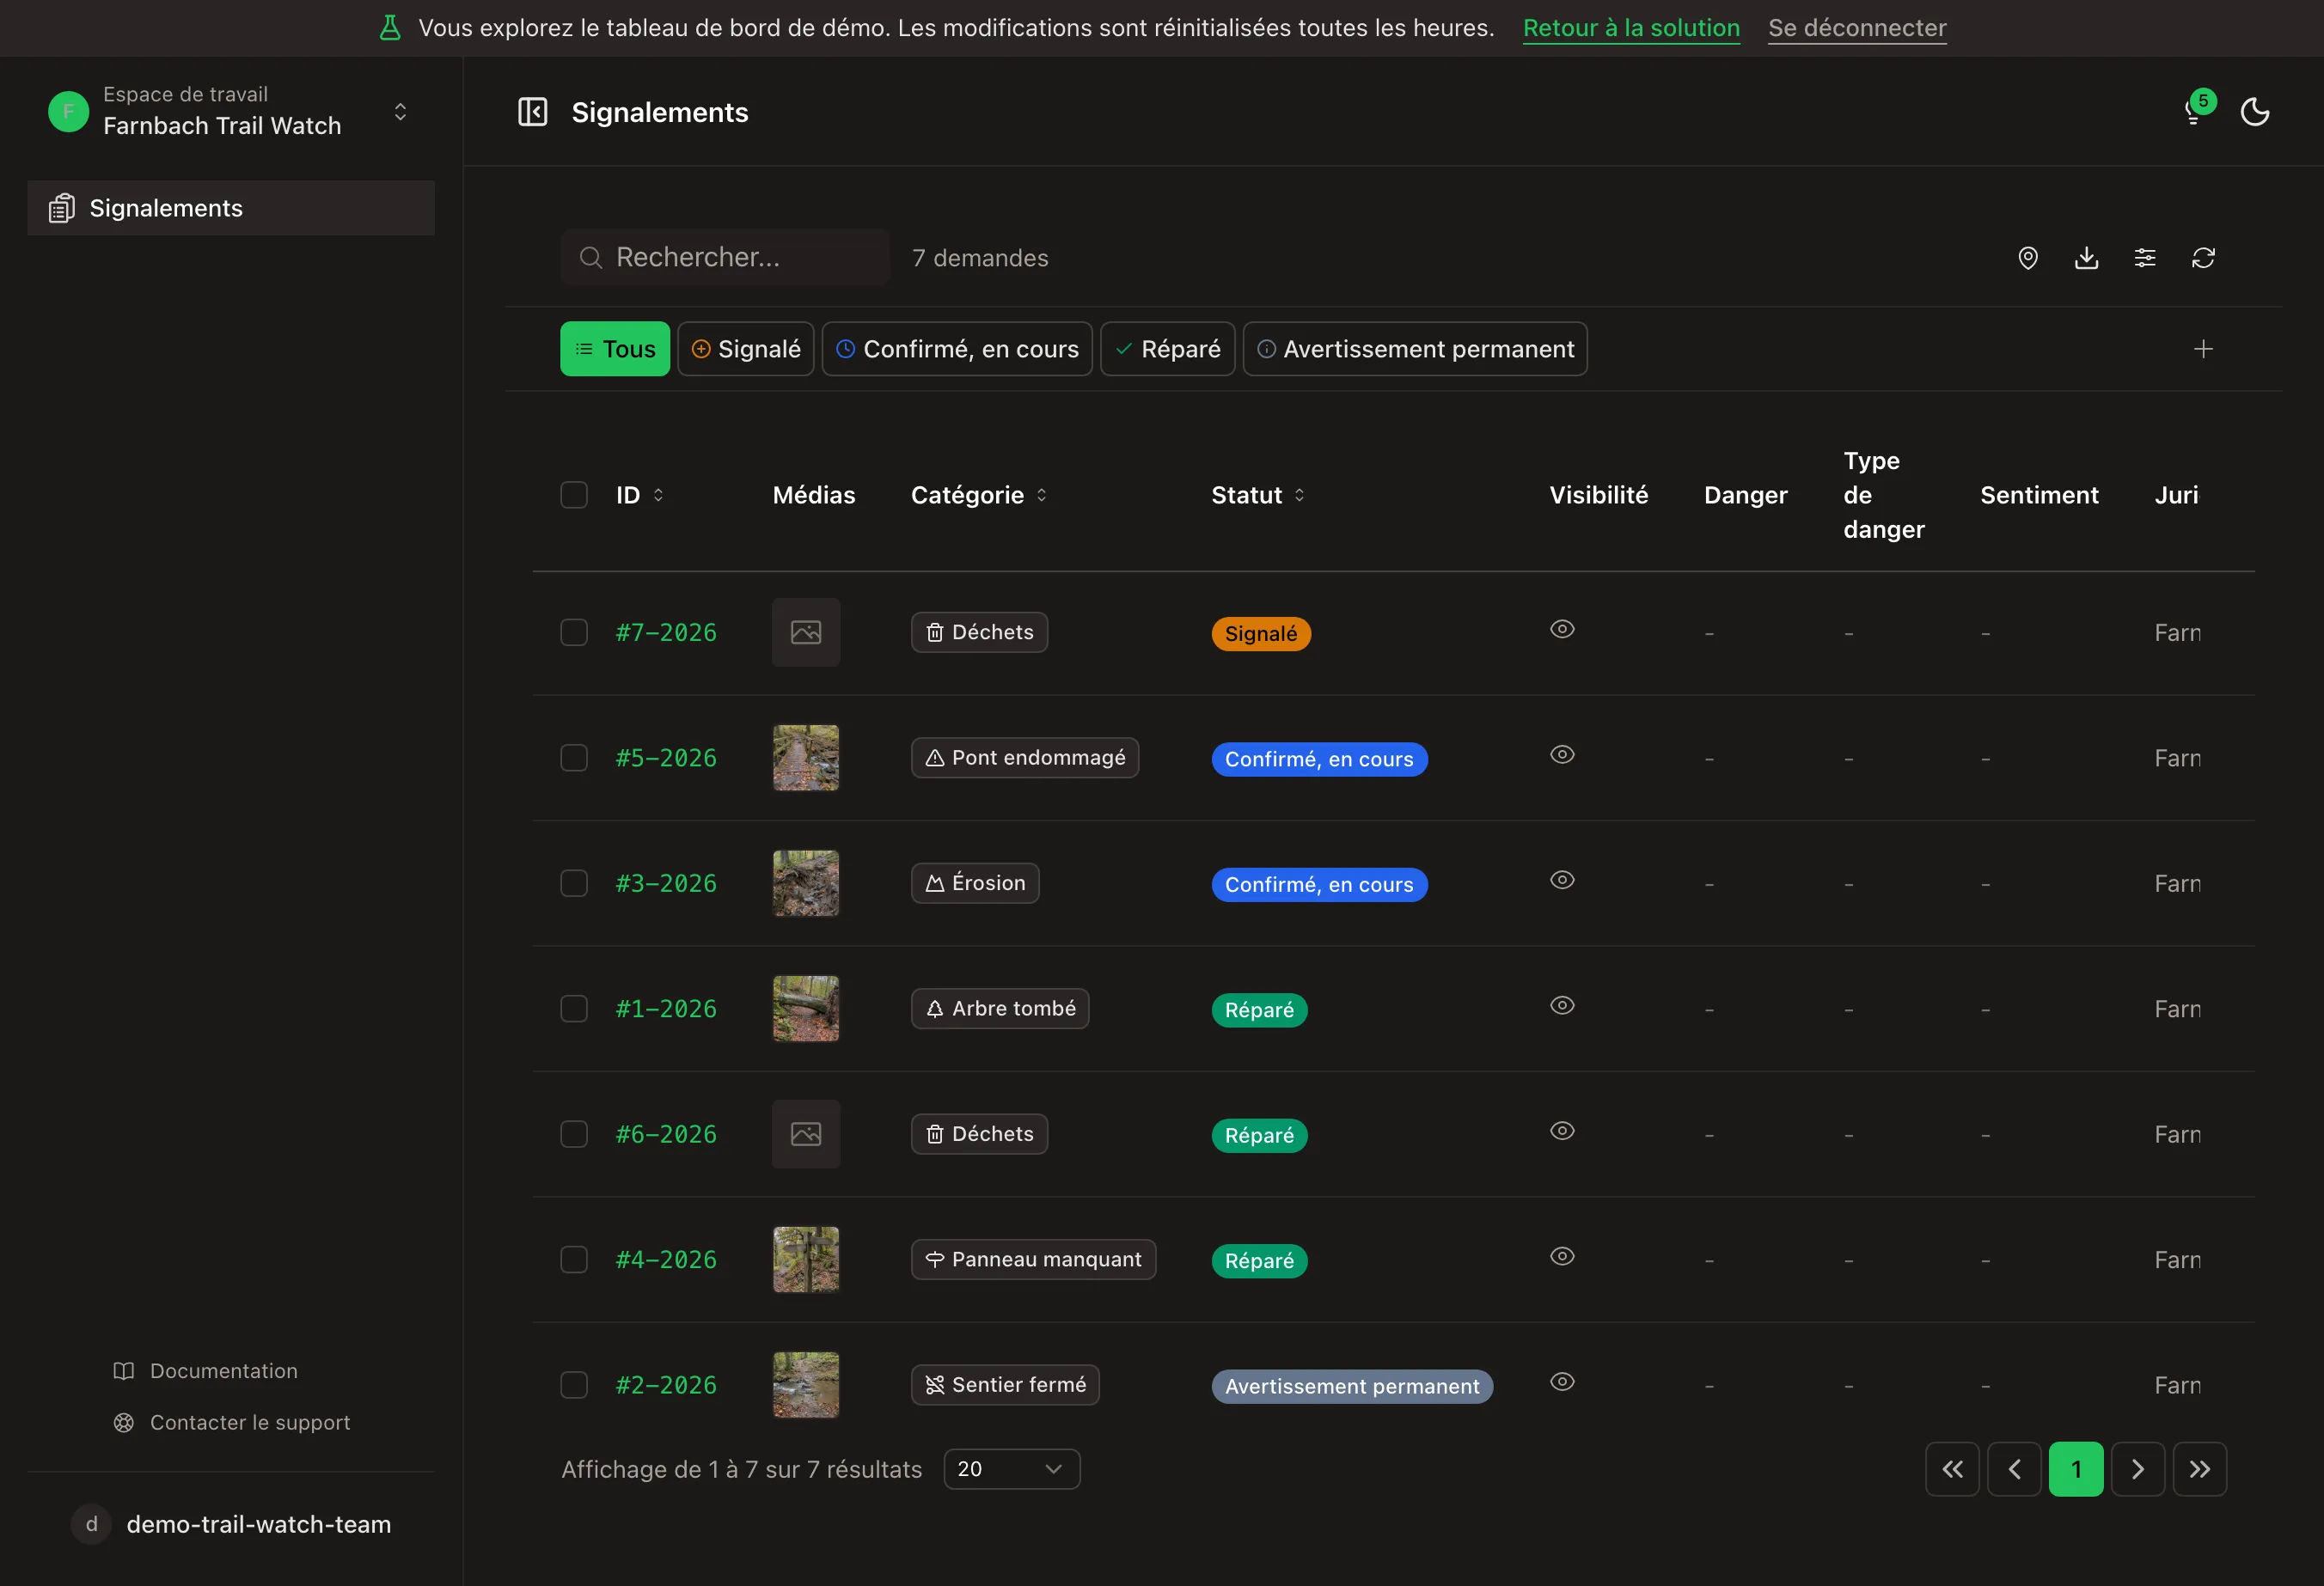
Task: Click the Panneau manquant category tag
Action: click(x=1033, y=1260)
